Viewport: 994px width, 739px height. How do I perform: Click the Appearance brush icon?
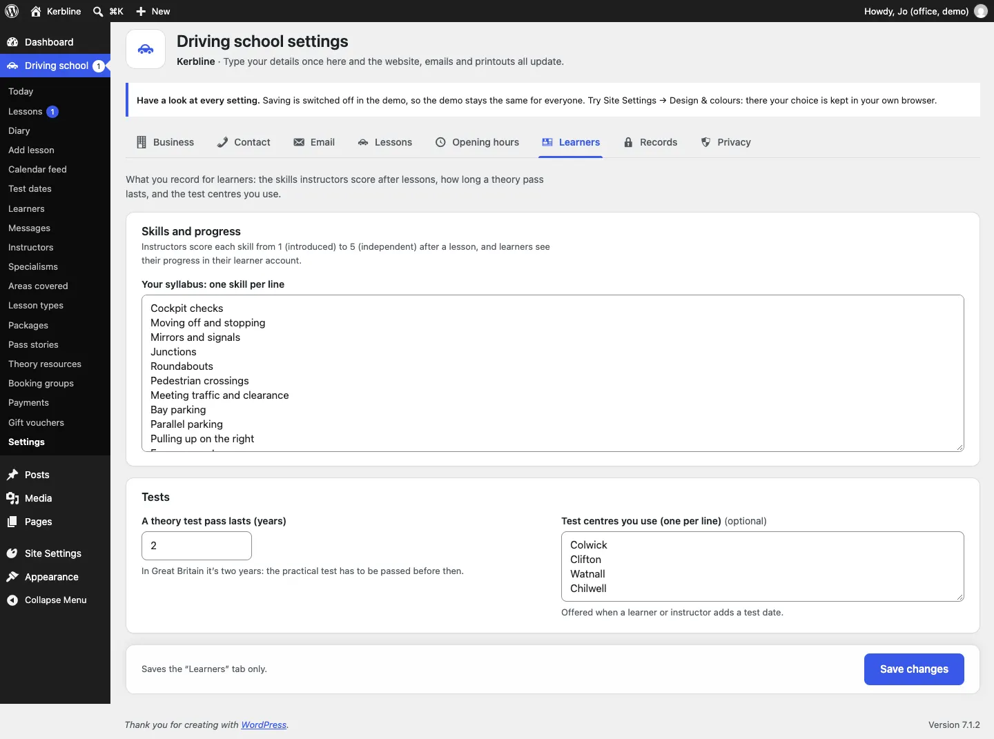click(x=12, y=577)
